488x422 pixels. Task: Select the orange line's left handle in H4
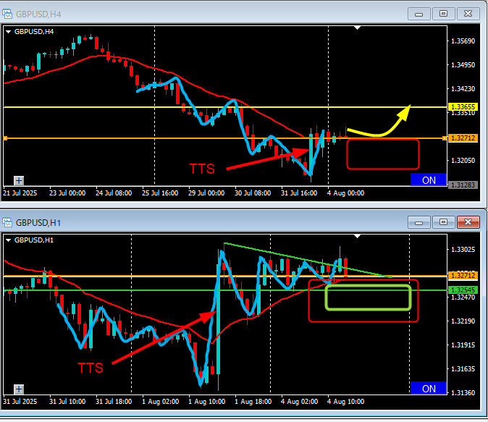(5, 138)
